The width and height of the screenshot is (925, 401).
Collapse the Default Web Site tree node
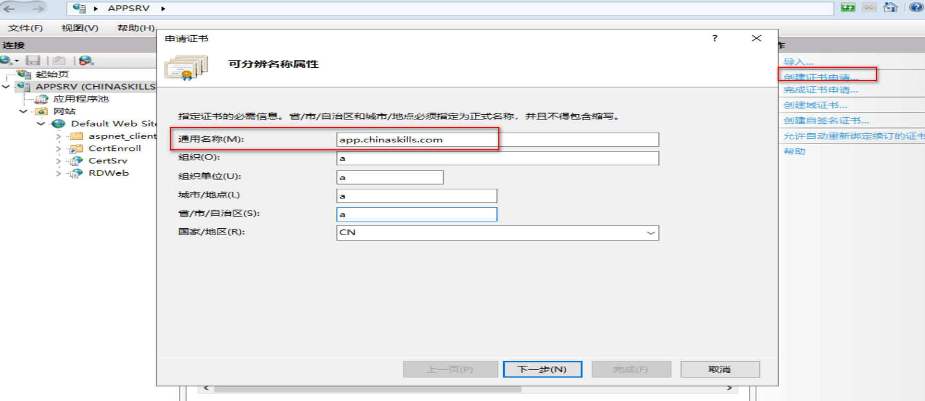tap(41, 124)
